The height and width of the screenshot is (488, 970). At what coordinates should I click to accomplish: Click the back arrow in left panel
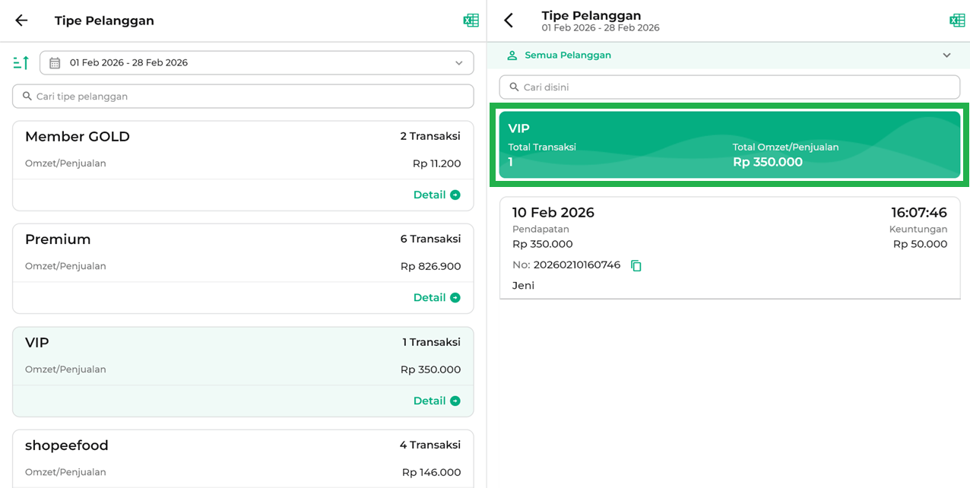click(x=21, y=21)
